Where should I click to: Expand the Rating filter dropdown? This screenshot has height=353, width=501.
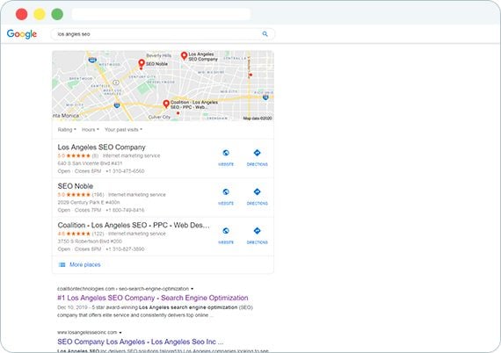pos(67,130)
